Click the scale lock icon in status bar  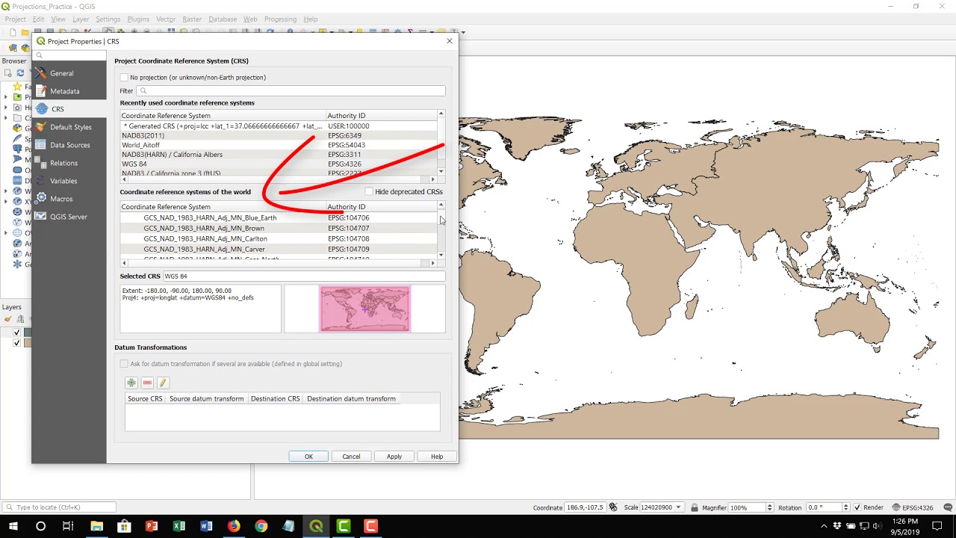click(x=695, y=507)
